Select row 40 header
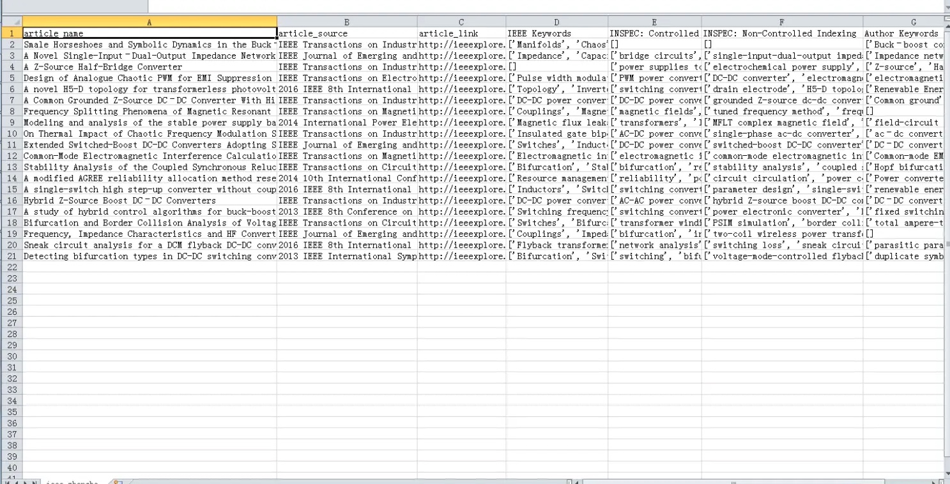Image resolution: width=950 pixels, height=484 pixels. click(11, 468)
